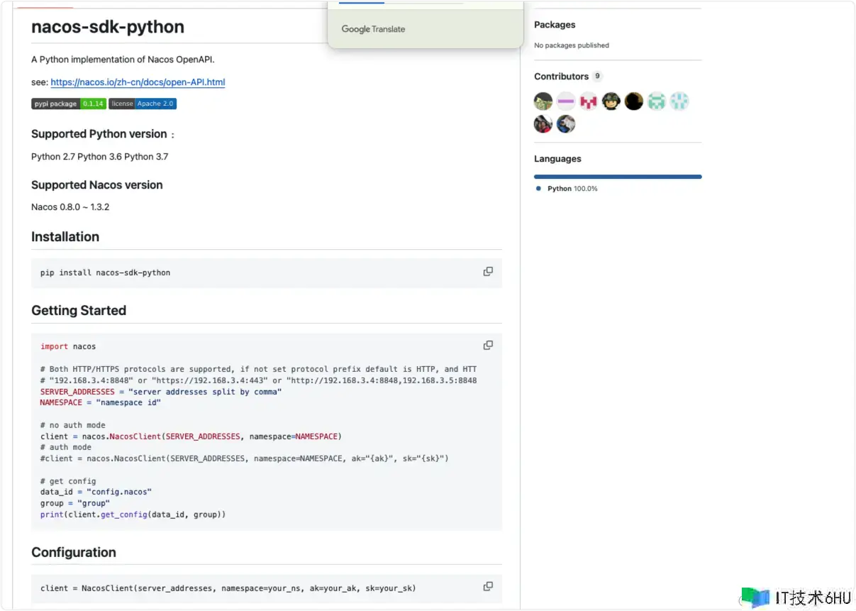
Task: Click Python 100.0% language link
Action: coord(572,189)
